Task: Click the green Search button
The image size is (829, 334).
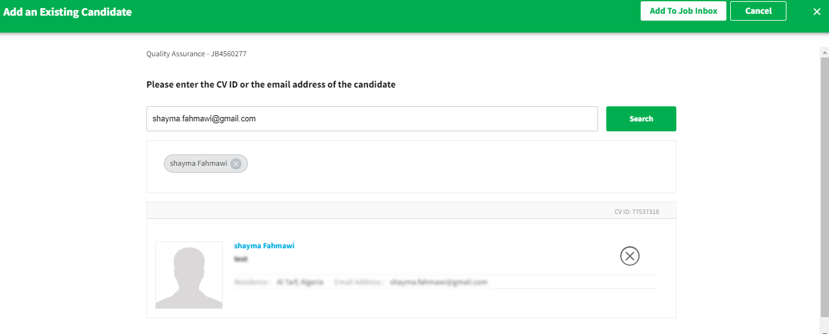Action: click(x=641, y=119)
